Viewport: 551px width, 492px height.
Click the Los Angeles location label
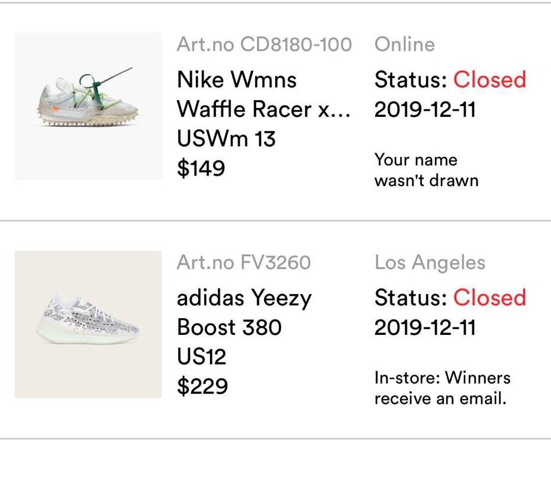click(x=430, y=263)
